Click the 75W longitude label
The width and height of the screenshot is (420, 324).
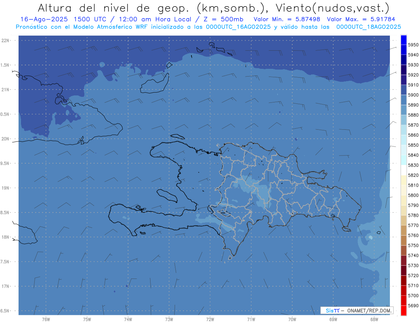[87, 319]
